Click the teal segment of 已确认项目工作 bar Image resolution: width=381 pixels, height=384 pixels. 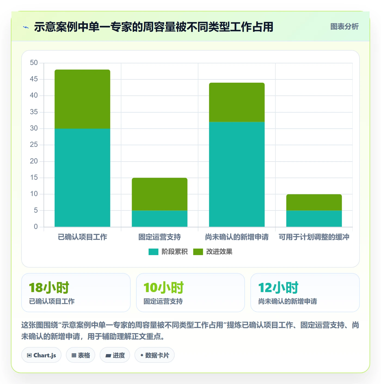coord(82,178)
